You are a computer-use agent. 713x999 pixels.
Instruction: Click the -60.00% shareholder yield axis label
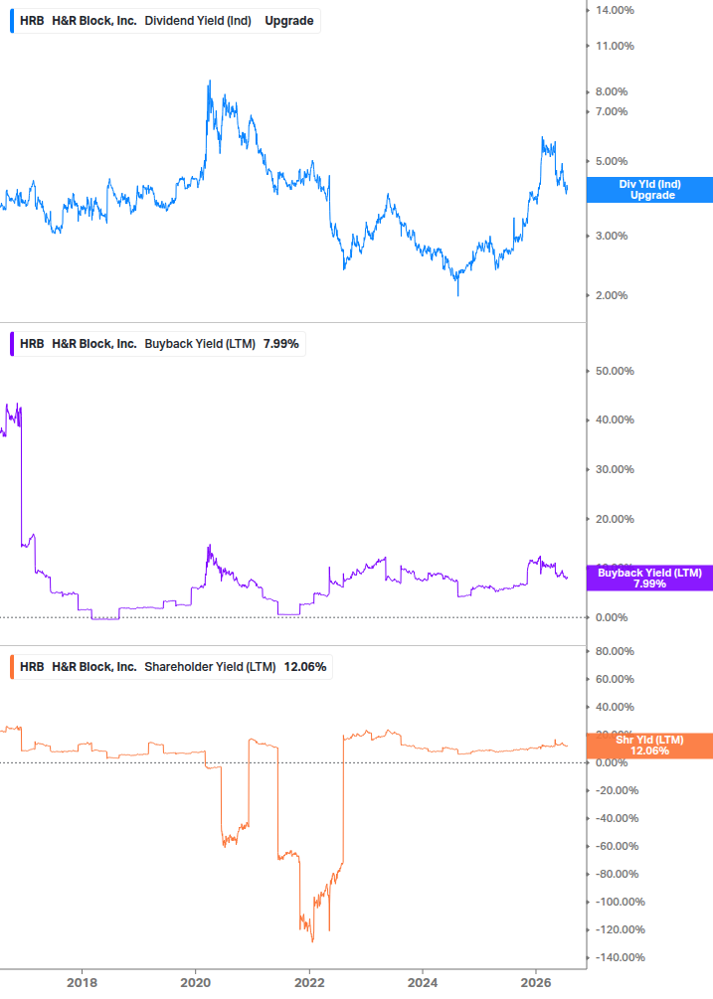click(x=617, y=846)
